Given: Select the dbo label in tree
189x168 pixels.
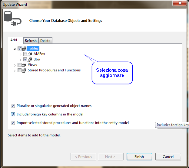Looking at the screenshot, I should coord(37,59).
